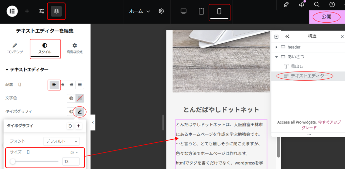
Task: Click the font size slider handle
Action: pos(13,162)
